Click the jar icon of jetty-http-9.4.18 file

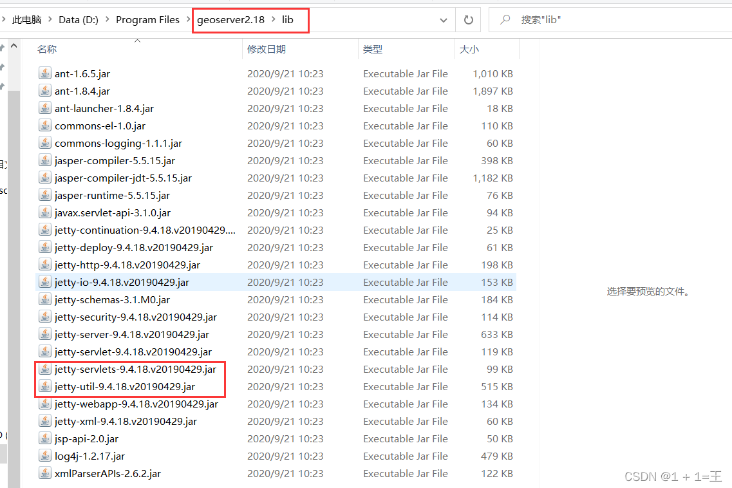[45, 265]
